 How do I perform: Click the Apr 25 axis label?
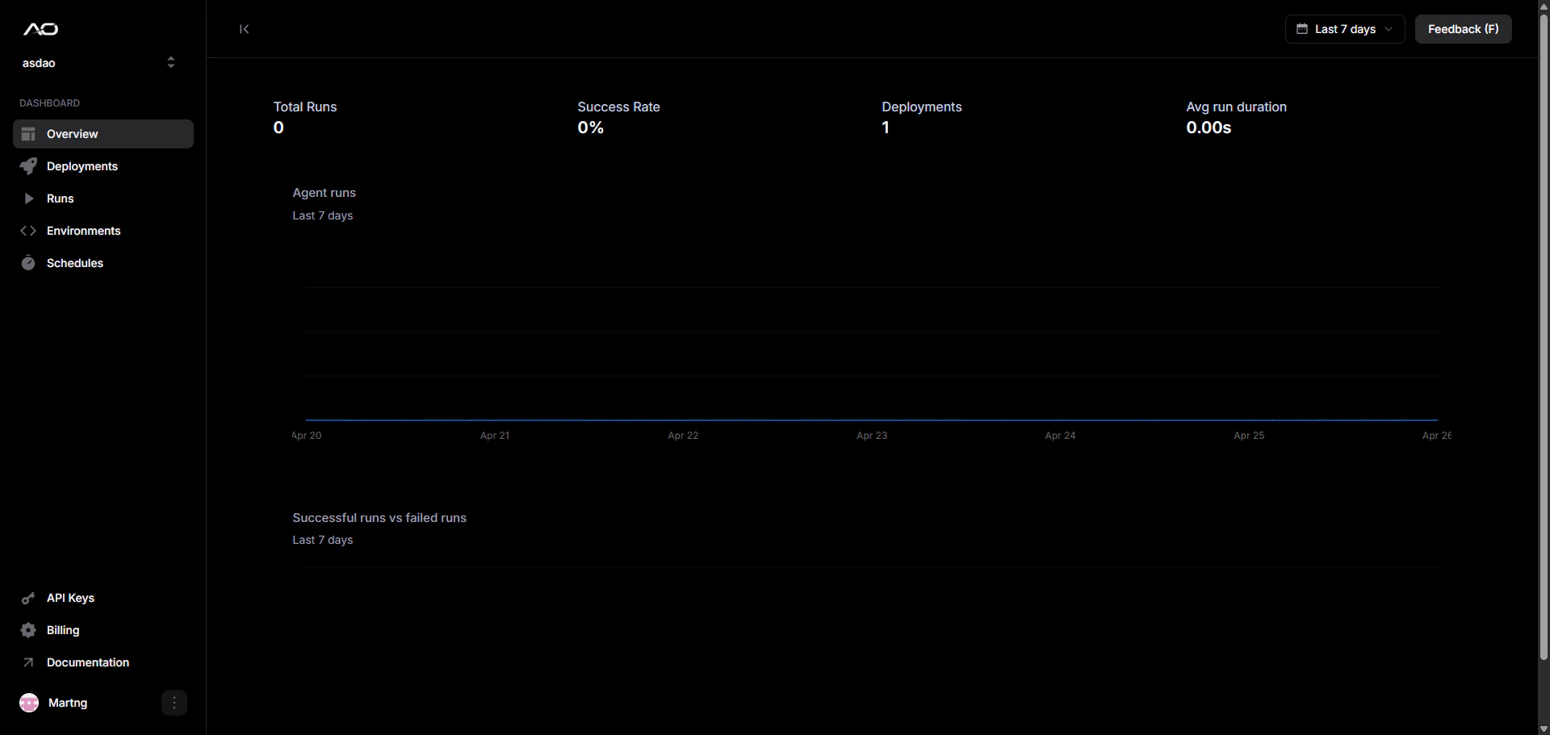pos(1249,436)
